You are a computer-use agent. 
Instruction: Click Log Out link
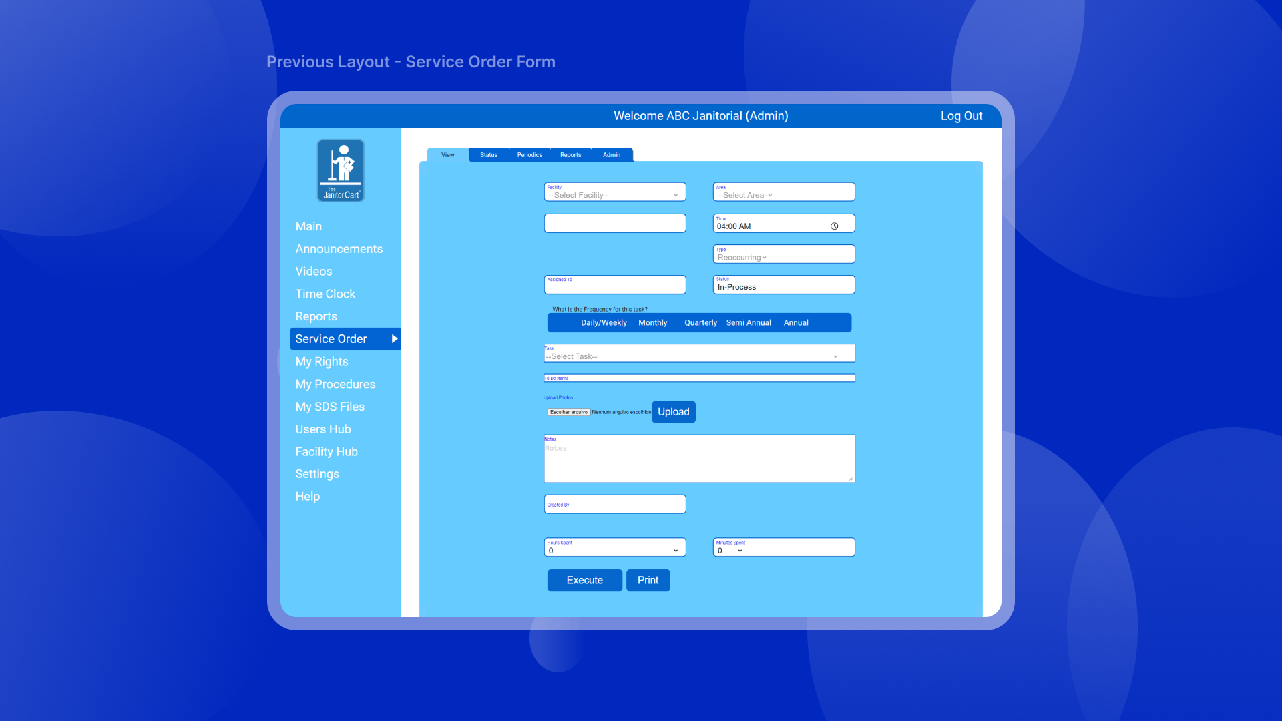pyautogui.click(x=961, y=116)
